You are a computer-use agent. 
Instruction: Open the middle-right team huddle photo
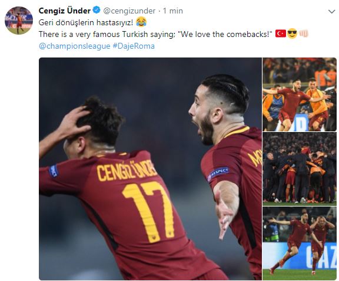[300, 169]
